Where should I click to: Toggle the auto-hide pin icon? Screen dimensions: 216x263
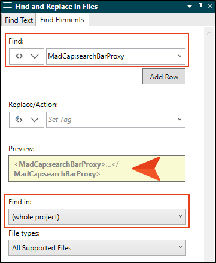click(x=200, y=6)
